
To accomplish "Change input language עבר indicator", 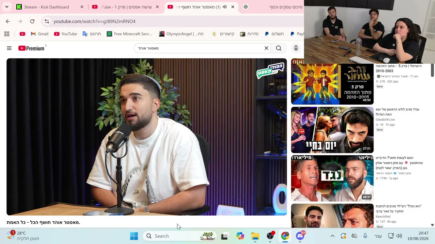I will (378, 236).
